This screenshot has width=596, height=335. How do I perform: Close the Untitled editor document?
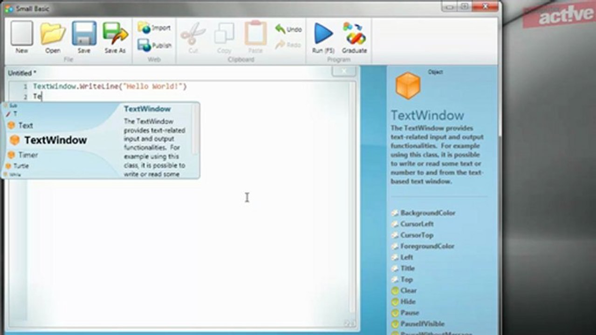coord(344,72)
